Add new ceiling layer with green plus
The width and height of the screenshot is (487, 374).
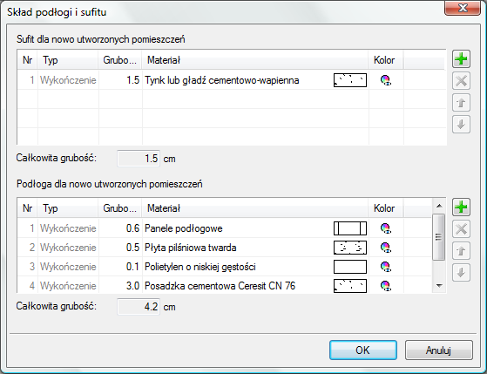pos(461,59)
